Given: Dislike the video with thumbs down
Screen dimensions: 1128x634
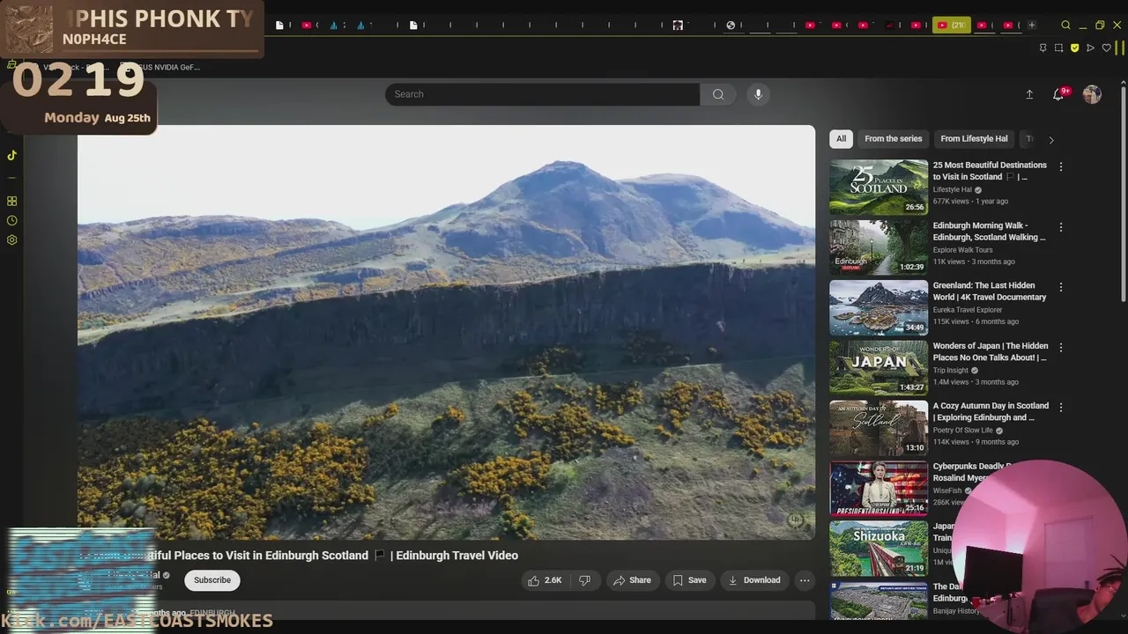Looking at the screenshot, I should [584, 580].
